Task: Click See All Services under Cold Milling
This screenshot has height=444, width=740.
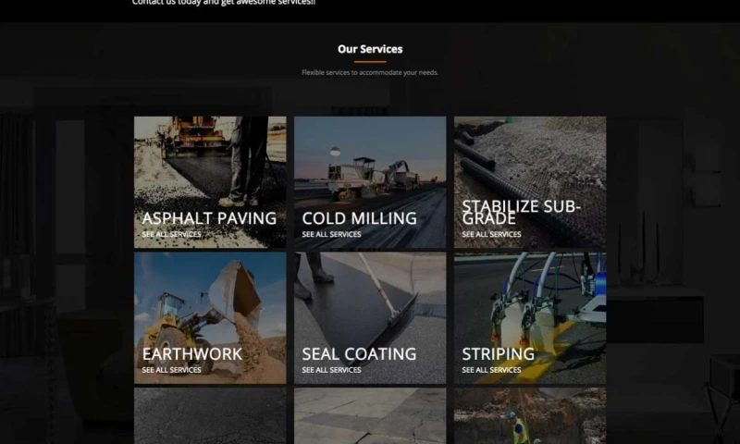Action: tap(331, 235)
